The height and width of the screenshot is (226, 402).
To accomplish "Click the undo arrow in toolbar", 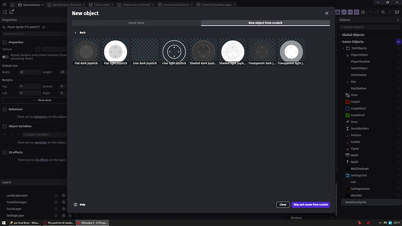I will point(371,12).
